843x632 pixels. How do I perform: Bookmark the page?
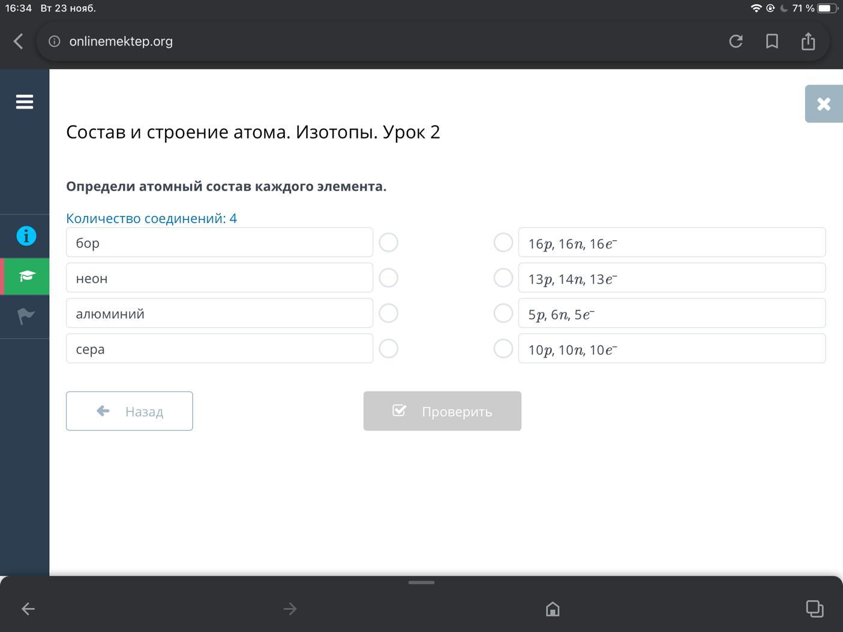(772, 41)
